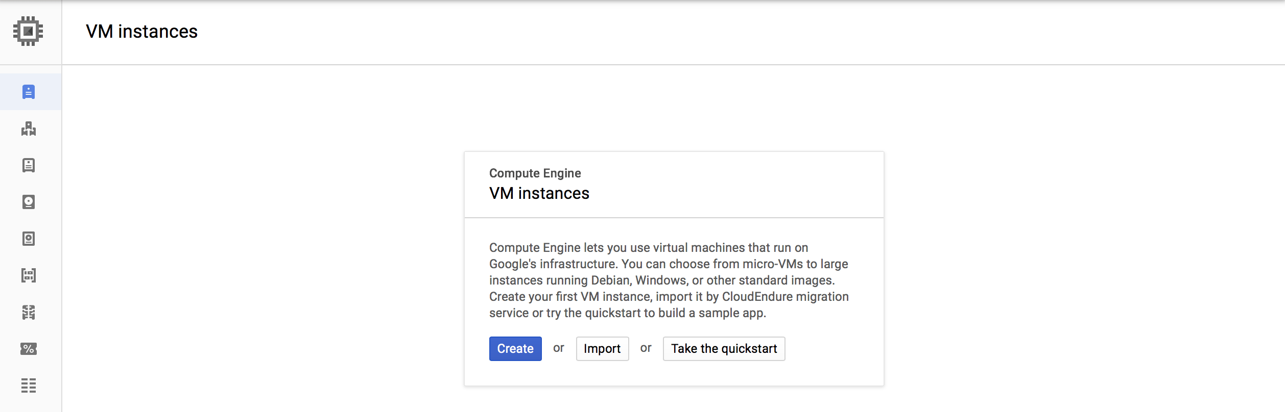Click the Compute Engine label in the card

(535, 173)
